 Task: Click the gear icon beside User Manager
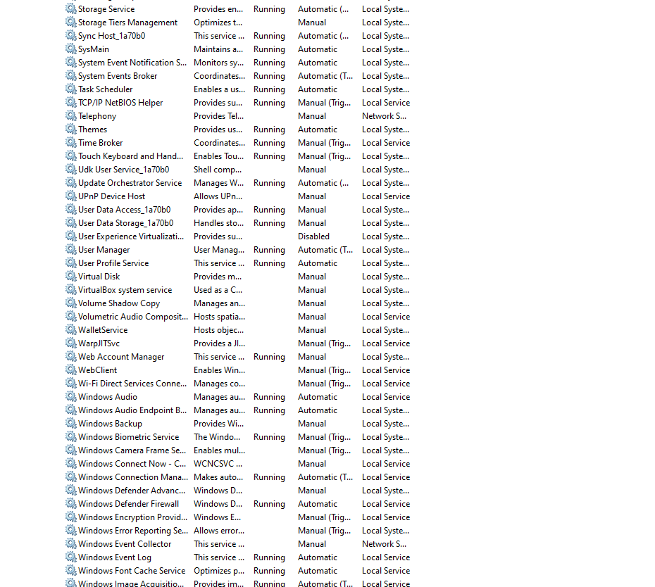[x=71, y=249]
